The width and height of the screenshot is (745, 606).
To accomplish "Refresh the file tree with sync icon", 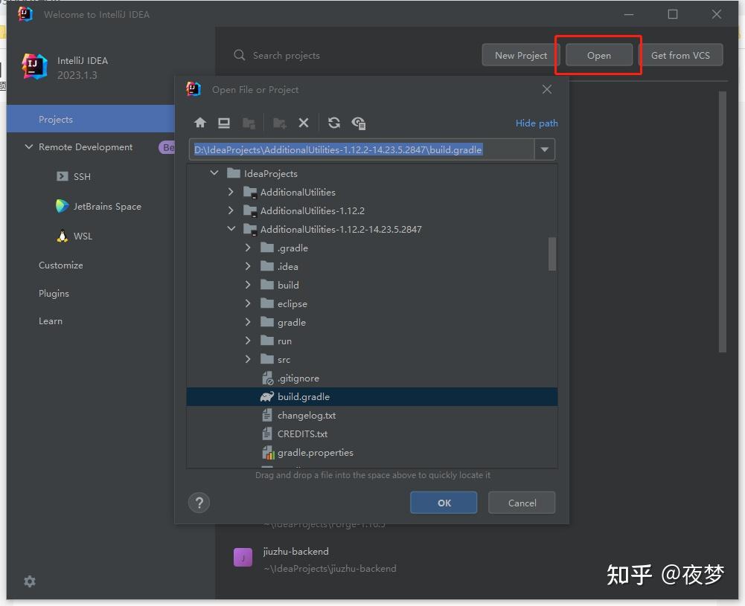I will point(334,123).
